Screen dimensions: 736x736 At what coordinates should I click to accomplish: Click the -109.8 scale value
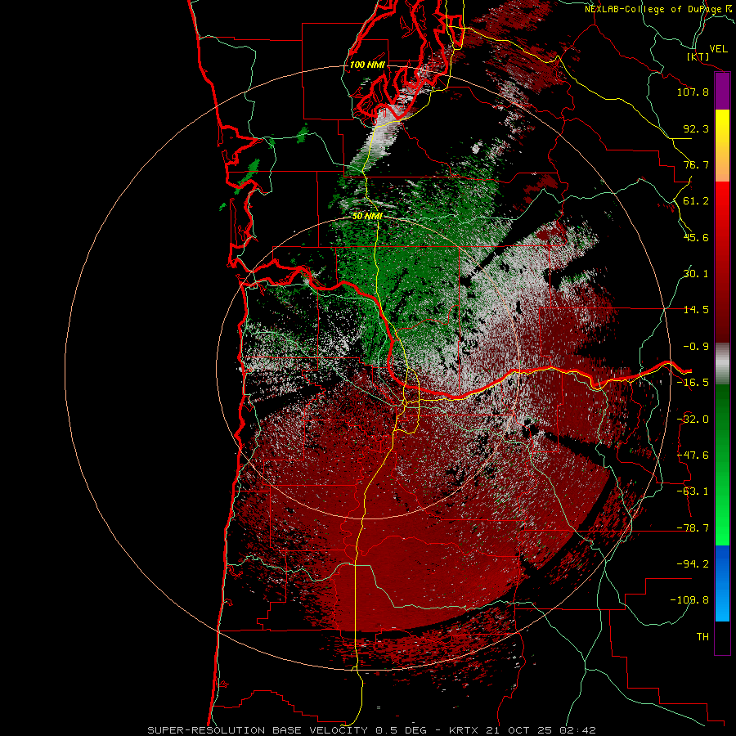[689, 600]
